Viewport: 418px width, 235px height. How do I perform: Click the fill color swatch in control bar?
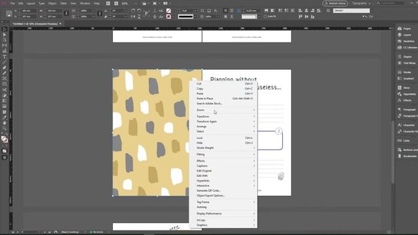(169, 10)
